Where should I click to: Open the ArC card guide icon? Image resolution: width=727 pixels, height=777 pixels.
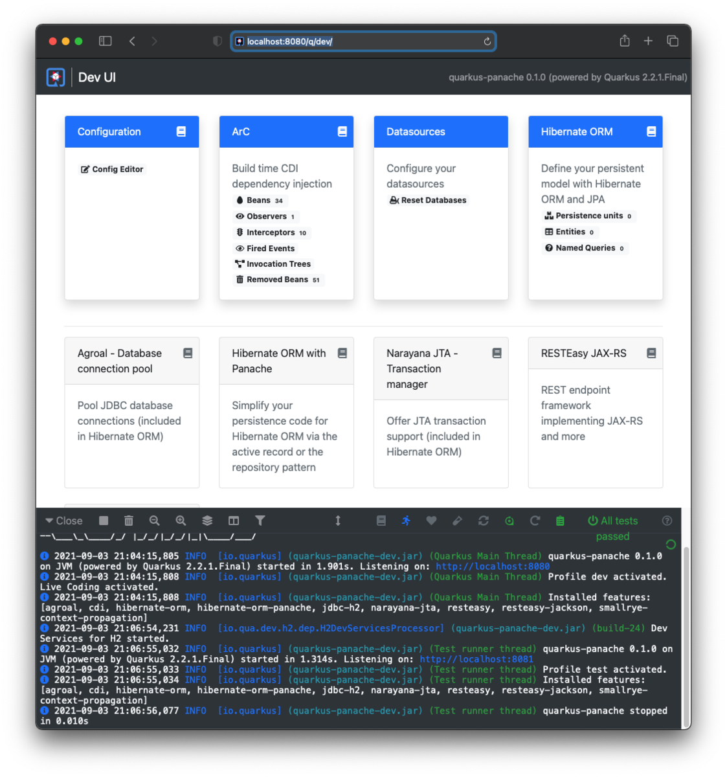coord(342,131)
